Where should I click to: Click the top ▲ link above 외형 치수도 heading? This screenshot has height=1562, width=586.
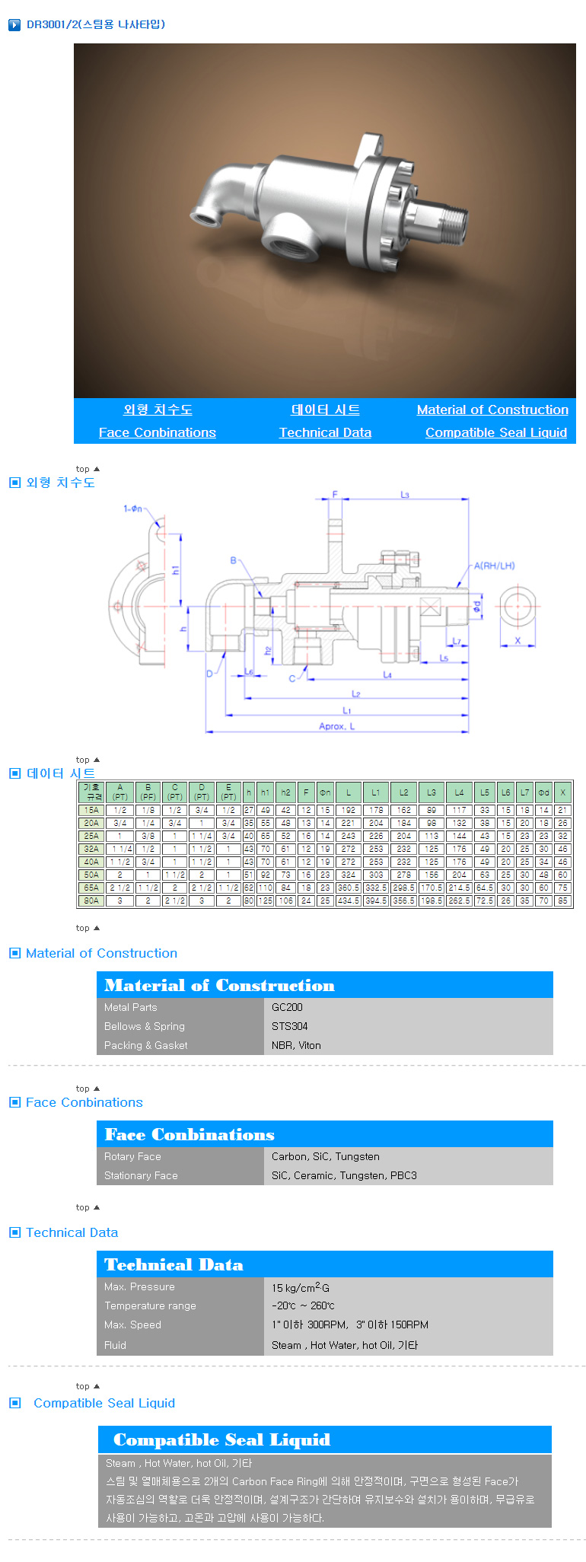point(88,469)
